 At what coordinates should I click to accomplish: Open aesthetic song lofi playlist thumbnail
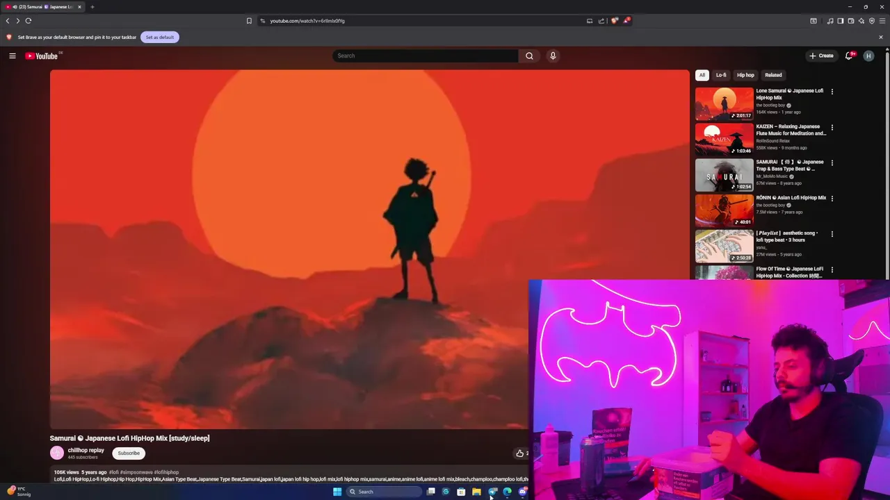point(724,246)
